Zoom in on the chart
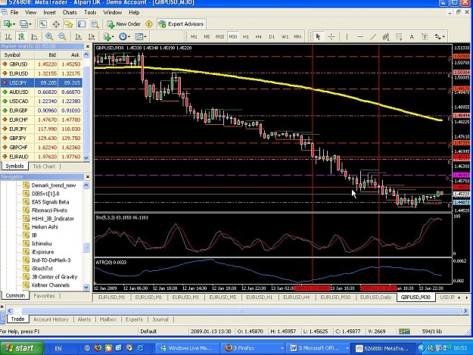 pyautogui.click(x=49, y=36)
